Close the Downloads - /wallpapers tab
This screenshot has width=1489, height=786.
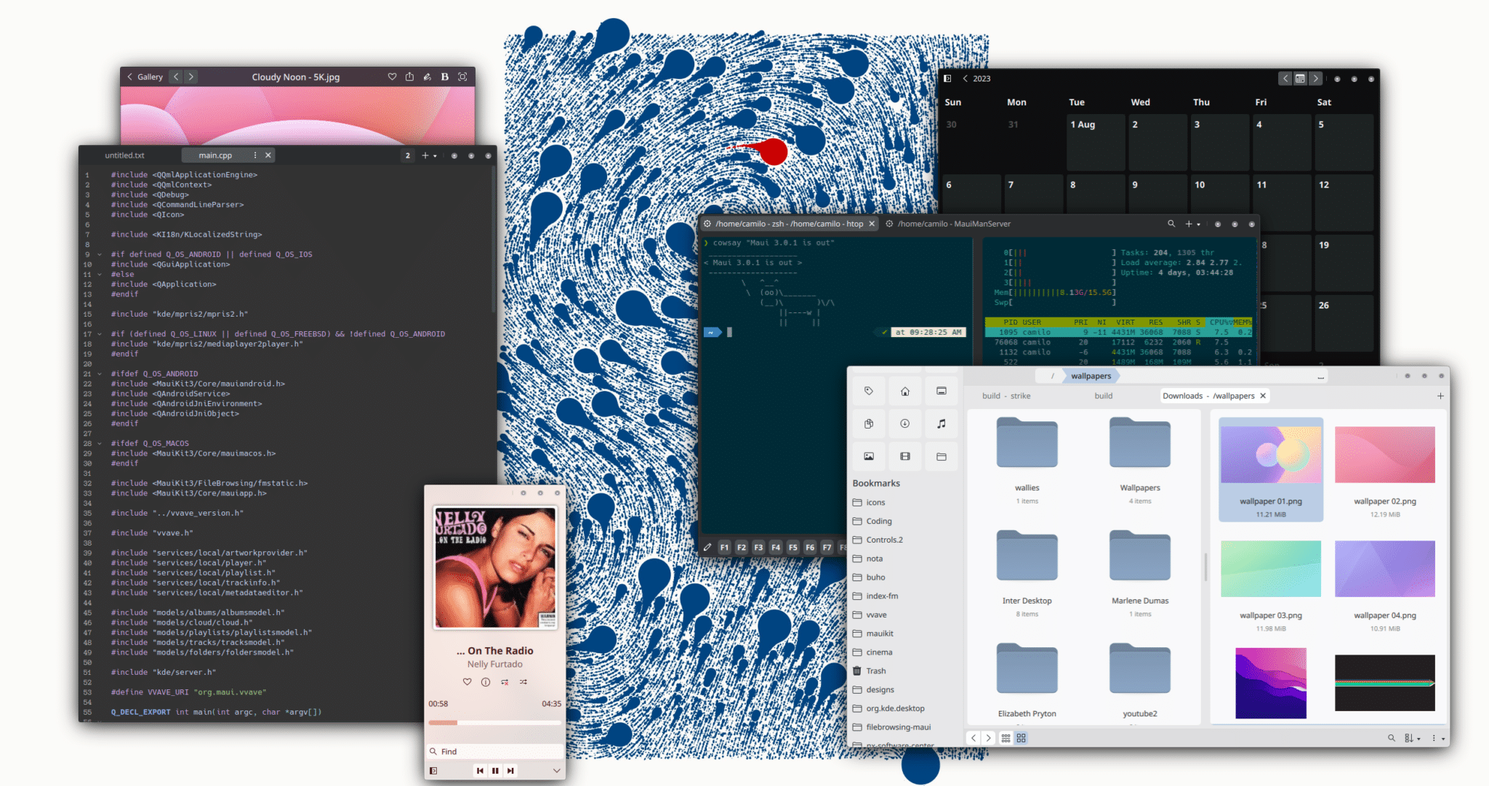tap(1263, 395)
